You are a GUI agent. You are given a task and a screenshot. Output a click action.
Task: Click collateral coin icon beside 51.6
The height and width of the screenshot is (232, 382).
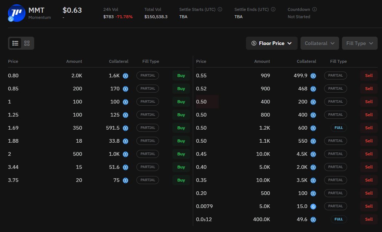point(126,167)
